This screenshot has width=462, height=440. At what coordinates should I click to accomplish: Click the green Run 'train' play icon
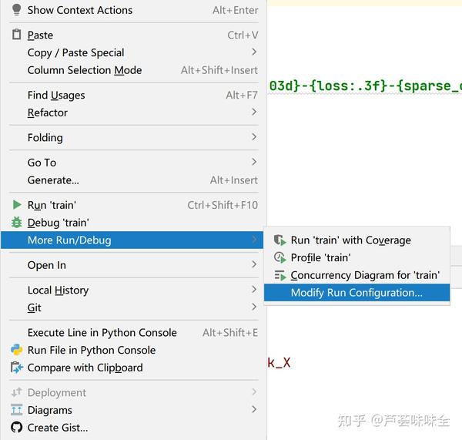[16, 205]
